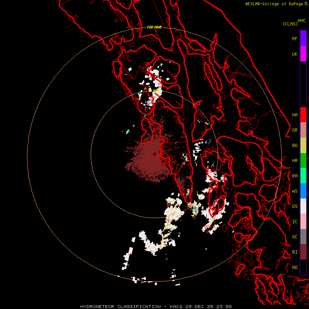Click the [CLAS] units label
Viewport: 309px width, 309px height.
(x=290, y=24)
